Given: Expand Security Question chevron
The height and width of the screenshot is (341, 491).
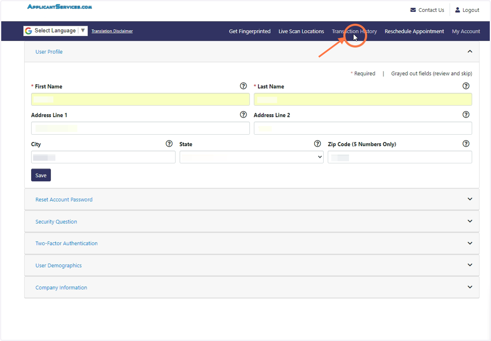Looking at the screenshot, I should 470,221.
